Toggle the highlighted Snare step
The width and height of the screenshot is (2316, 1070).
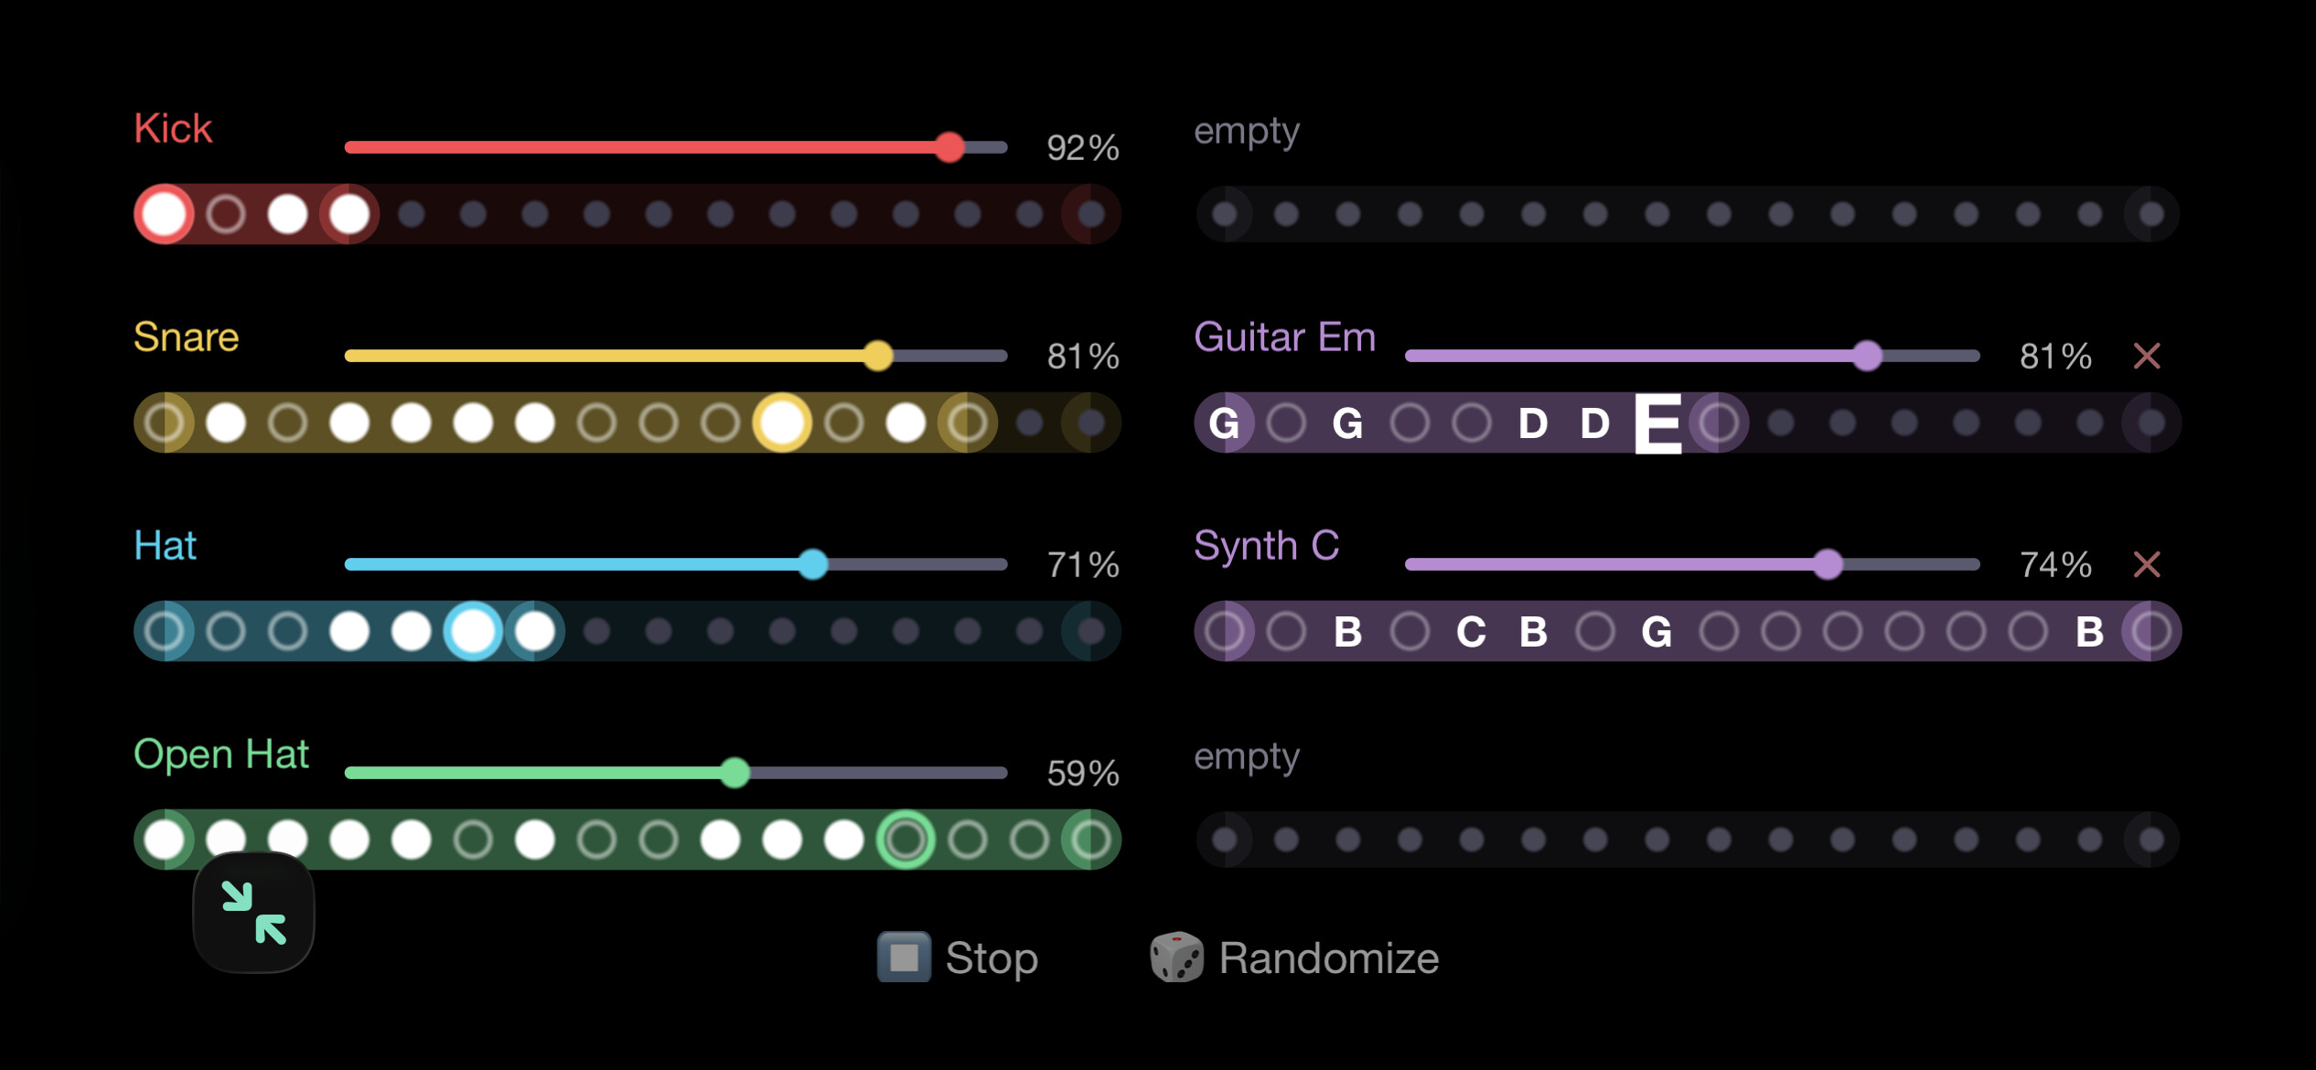(x=782, y=423)
